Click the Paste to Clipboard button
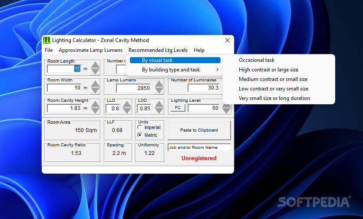 point(199,130)
